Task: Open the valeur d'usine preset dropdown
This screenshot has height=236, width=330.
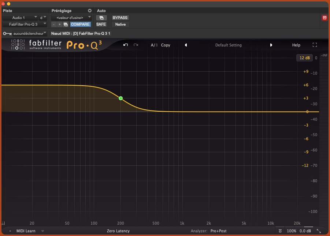Action: coord(71,18)
